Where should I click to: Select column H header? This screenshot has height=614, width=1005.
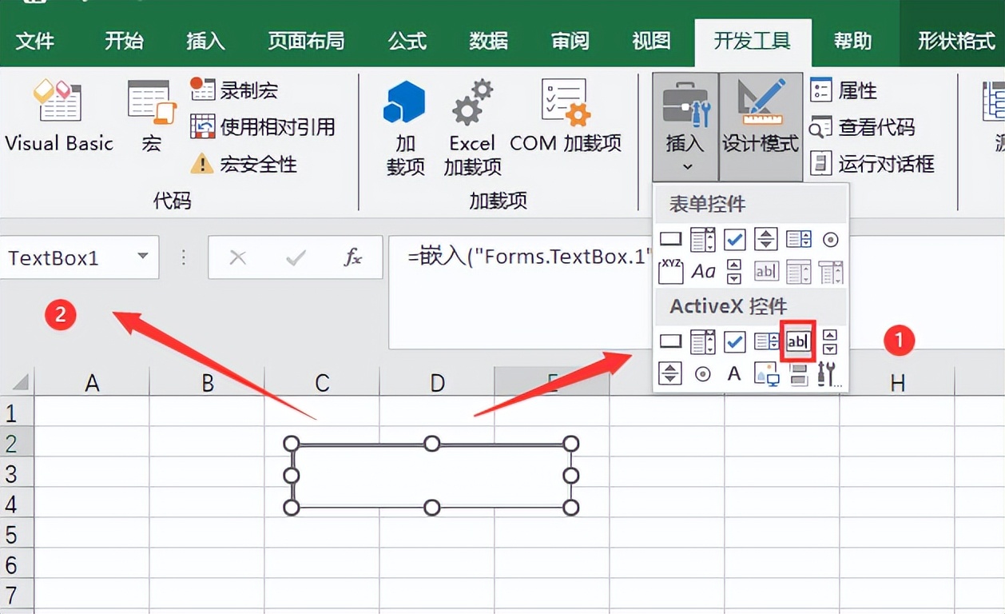(897, 383)
